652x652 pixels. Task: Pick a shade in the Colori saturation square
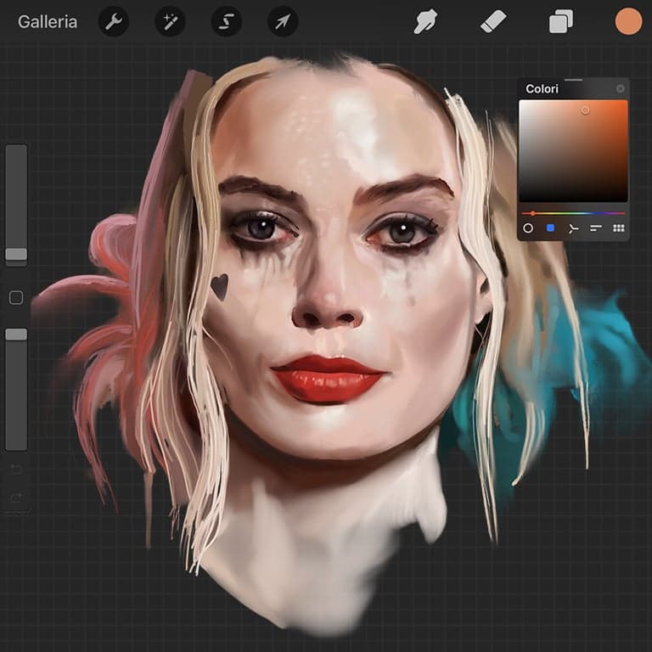573,151
